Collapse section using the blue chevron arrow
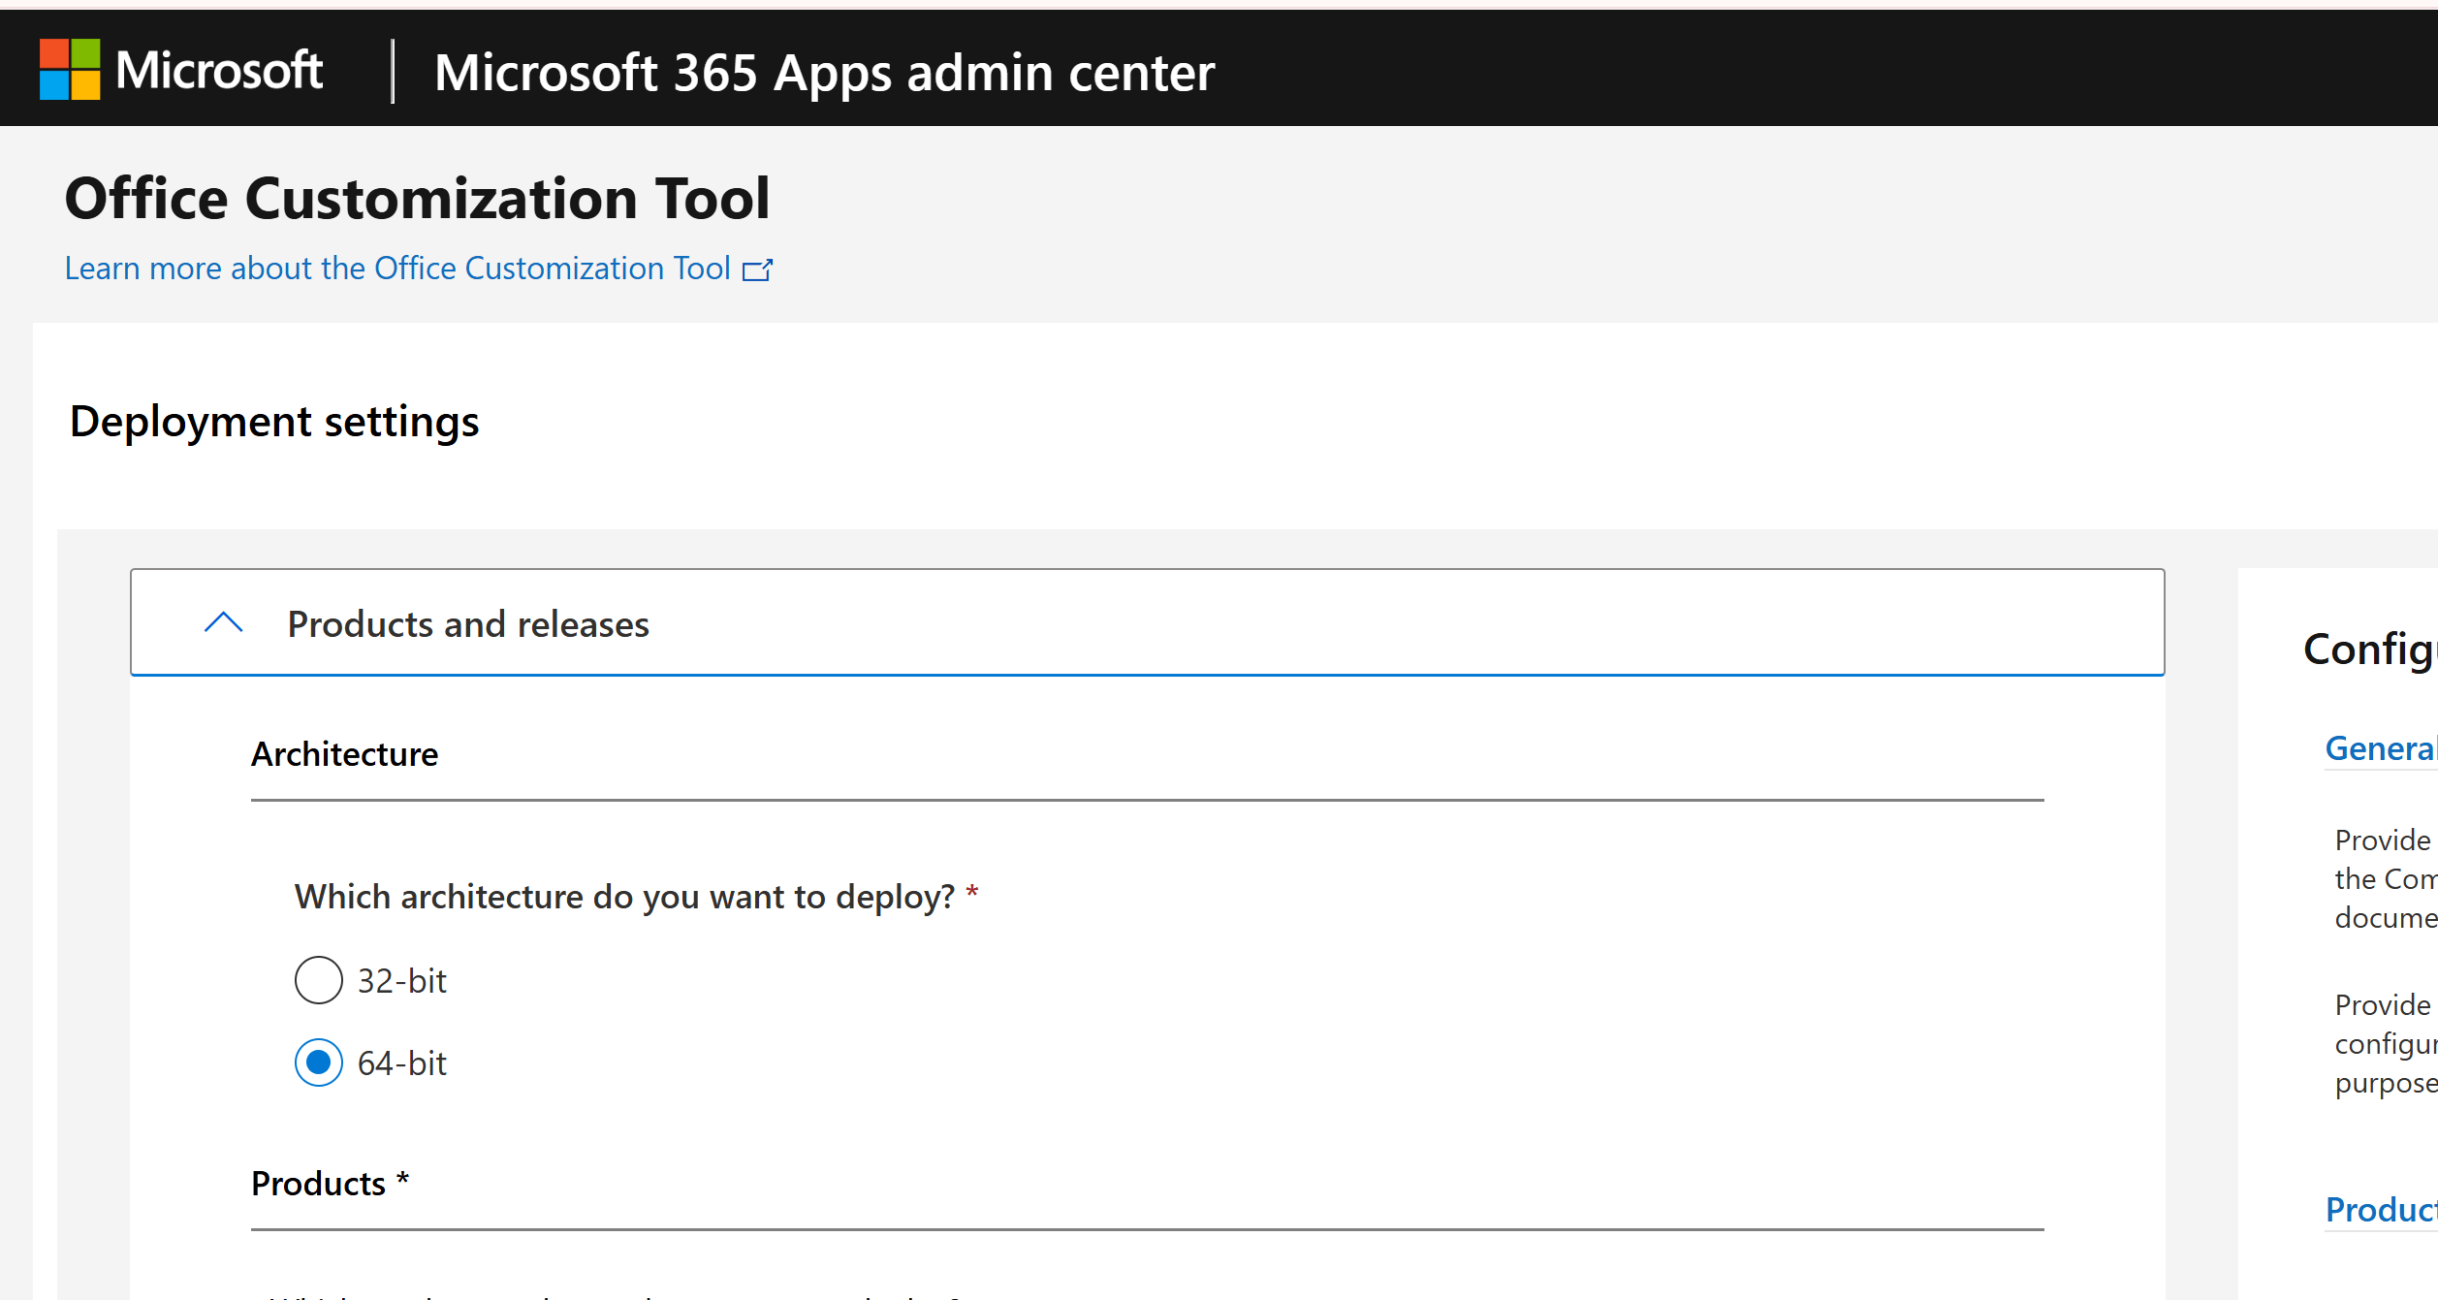Screen dimensions: 2438x1300 (223, 623)
